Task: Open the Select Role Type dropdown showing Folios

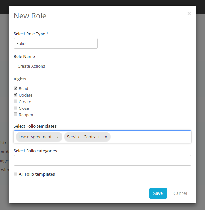Action: click(x=56, y=43)
